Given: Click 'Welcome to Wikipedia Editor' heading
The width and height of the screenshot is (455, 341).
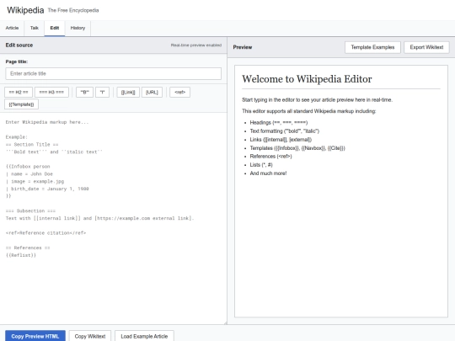Looking at the screenshot, I should click(307, 79).
